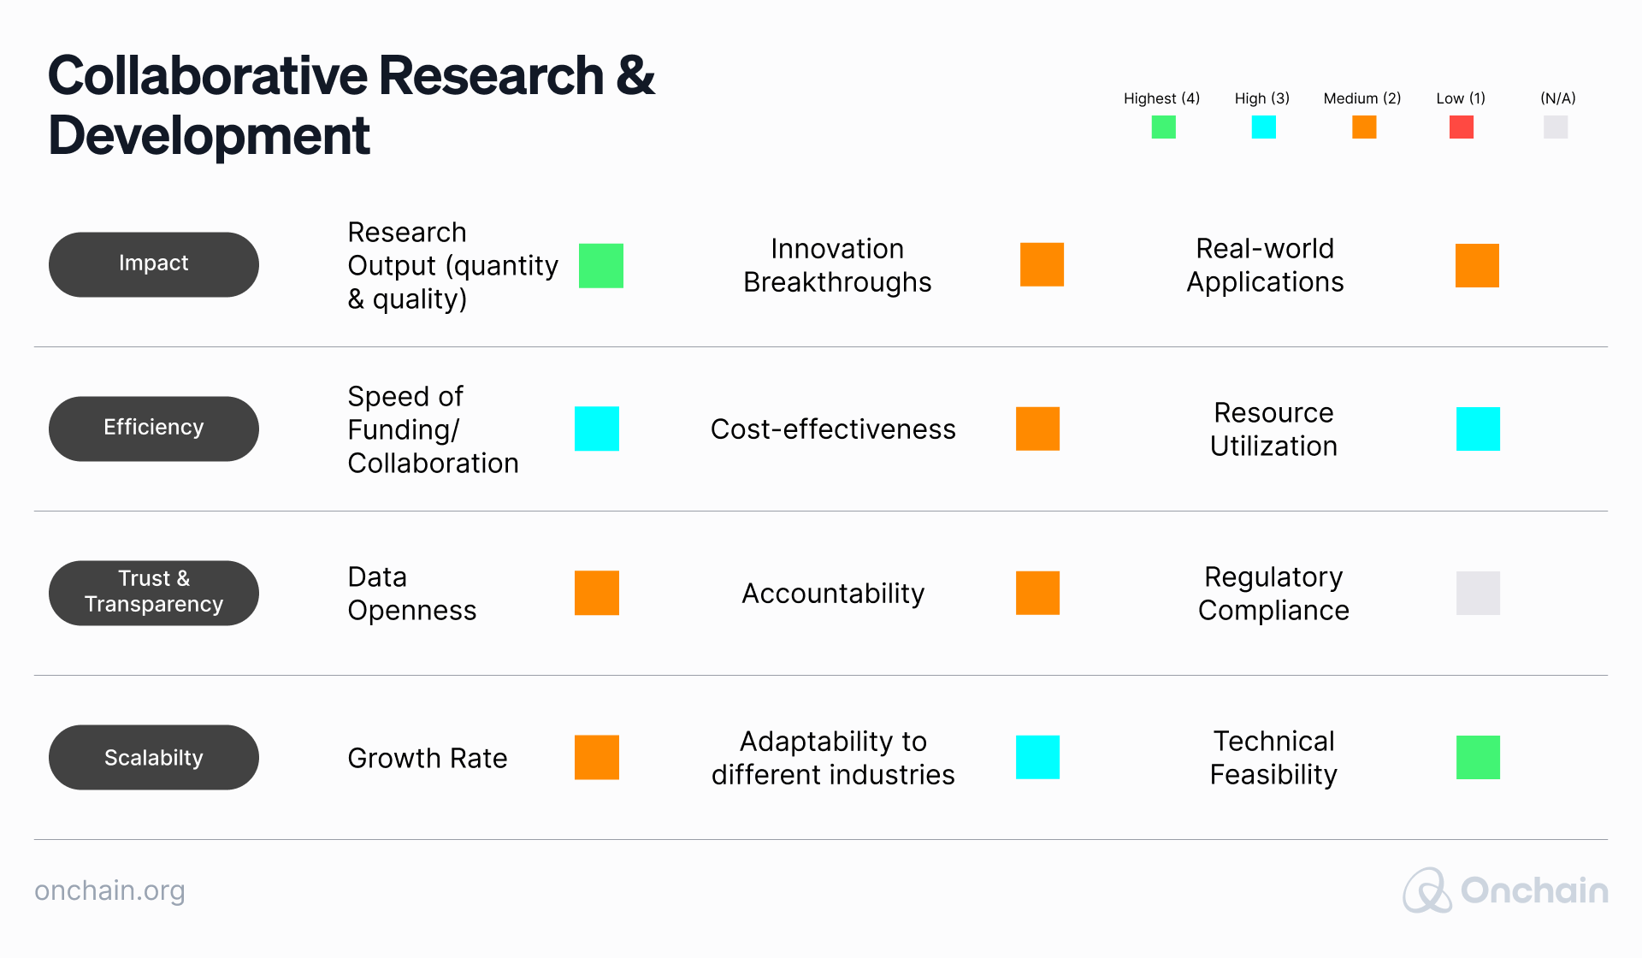Click the orange square beside Growth Rate
This screenshot has height=958, width=1642.
point(597,757)
